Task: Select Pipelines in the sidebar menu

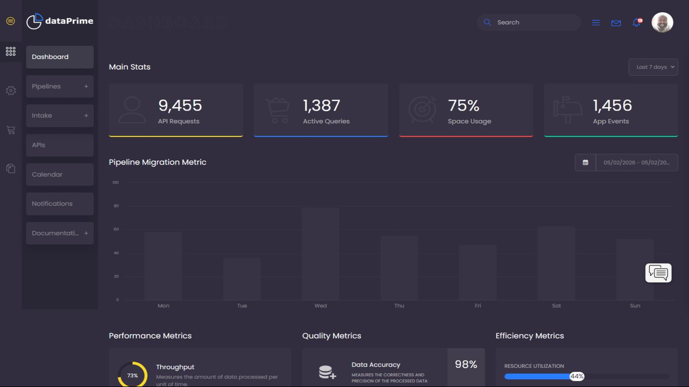Action: [x=60, y=87]
